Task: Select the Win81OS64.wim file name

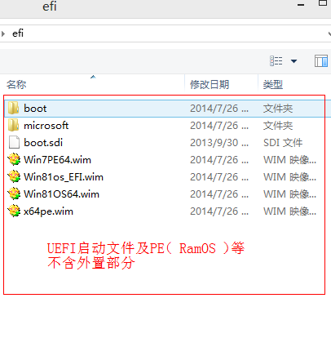Action: click(61, 194)
